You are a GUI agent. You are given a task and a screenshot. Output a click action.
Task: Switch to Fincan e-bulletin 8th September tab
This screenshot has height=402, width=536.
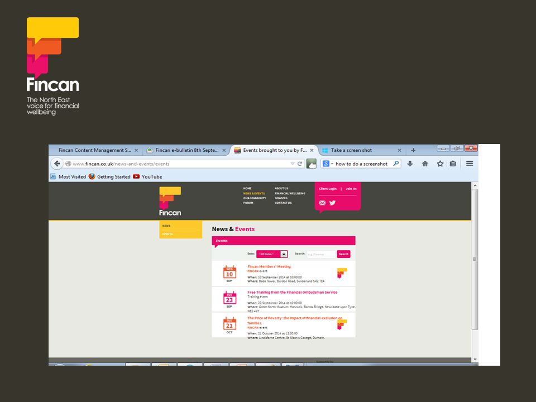point(186,150)
